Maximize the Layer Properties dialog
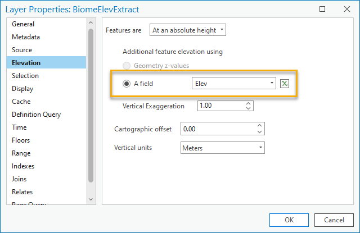 [x=322, y=9]
